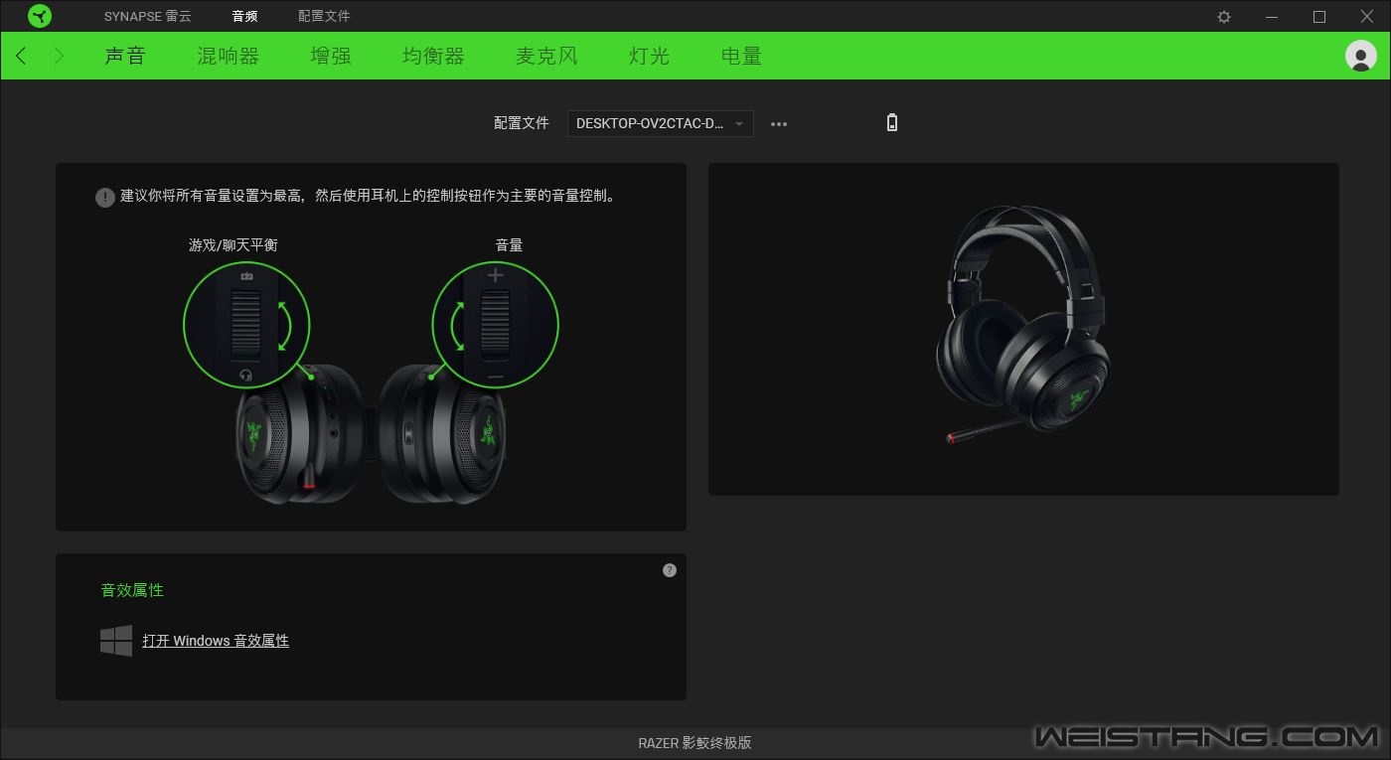Go back with the left arrow
This screenshot has width=1391, height=760.
pos(21,56)
